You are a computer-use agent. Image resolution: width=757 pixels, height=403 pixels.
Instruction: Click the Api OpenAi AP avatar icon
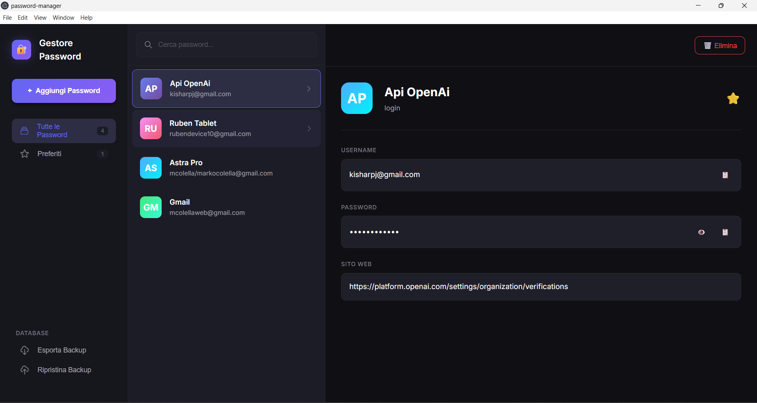point(151,88)
